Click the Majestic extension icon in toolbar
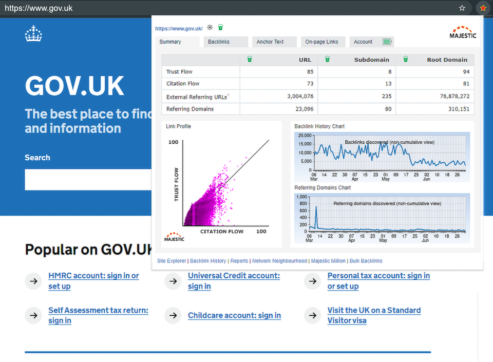This screenshot has height=362, width=493. click(x=483, y=8)
